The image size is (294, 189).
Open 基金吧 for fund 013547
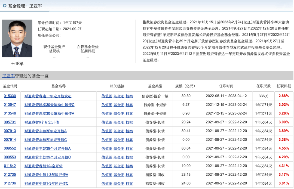[119, 105]
